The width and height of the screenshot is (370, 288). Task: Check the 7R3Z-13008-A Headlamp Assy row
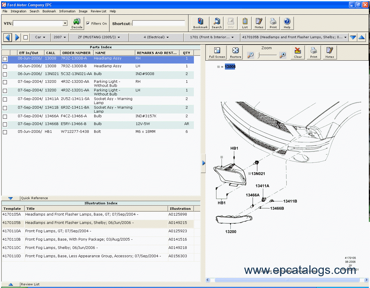click(5, 59)
